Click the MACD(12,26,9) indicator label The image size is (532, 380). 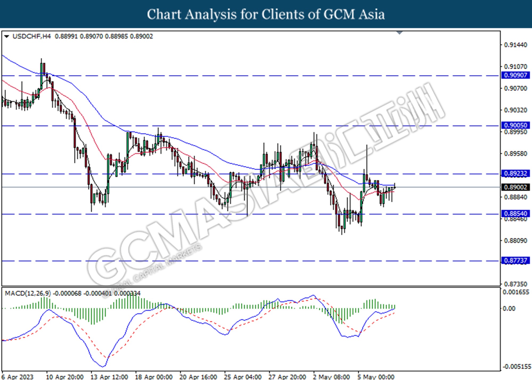pos(28,293)
